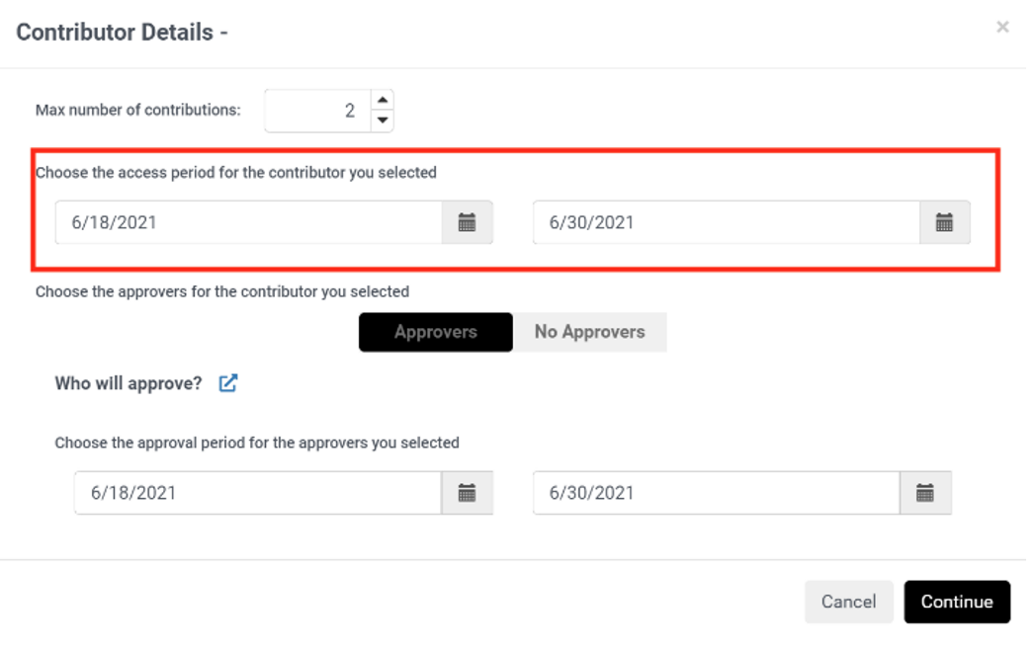Select 'Choose the approvers for the contributor' text
This screenshot has height=652, width=1036.
(222, 292)
